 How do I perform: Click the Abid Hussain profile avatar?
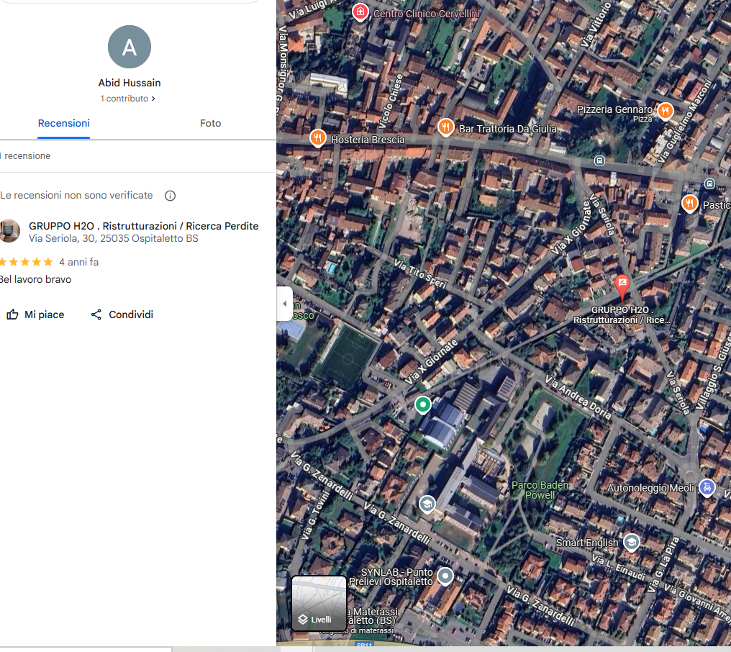[x=129, y=47]
